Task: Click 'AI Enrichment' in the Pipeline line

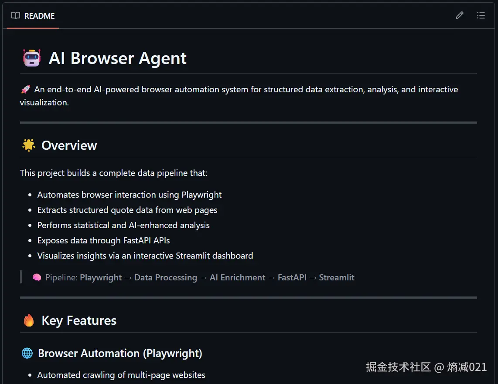Action: pos(237,277)
